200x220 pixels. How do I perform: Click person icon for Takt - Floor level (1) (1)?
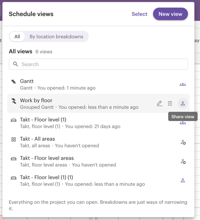(x=183, y=181)
